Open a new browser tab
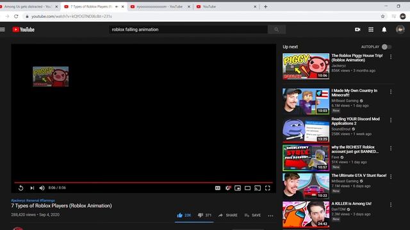The image size is (410, 230). coord(265,6)
